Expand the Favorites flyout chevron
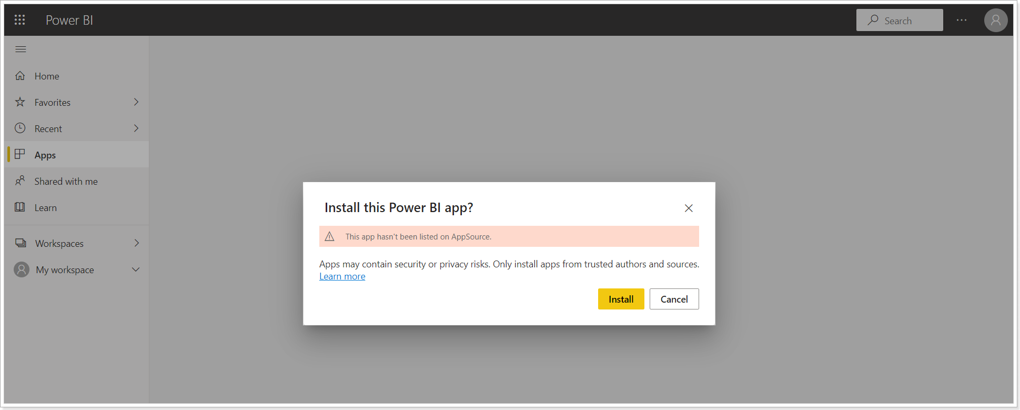 136,102
